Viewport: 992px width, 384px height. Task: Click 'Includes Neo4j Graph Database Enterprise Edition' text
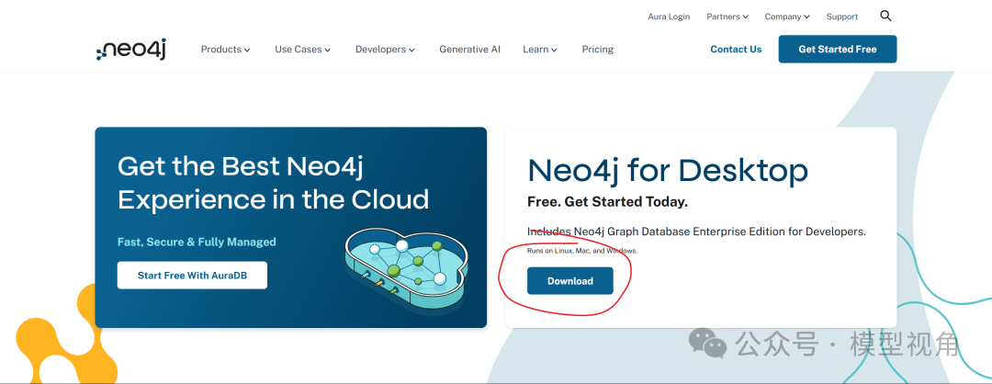tap(696, 232)
